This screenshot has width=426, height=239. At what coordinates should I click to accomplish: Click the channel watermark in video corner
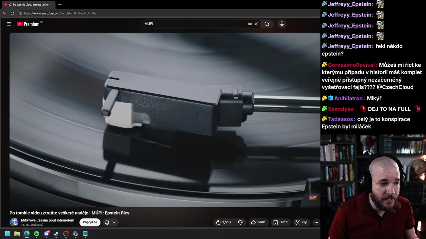point(313,198)
